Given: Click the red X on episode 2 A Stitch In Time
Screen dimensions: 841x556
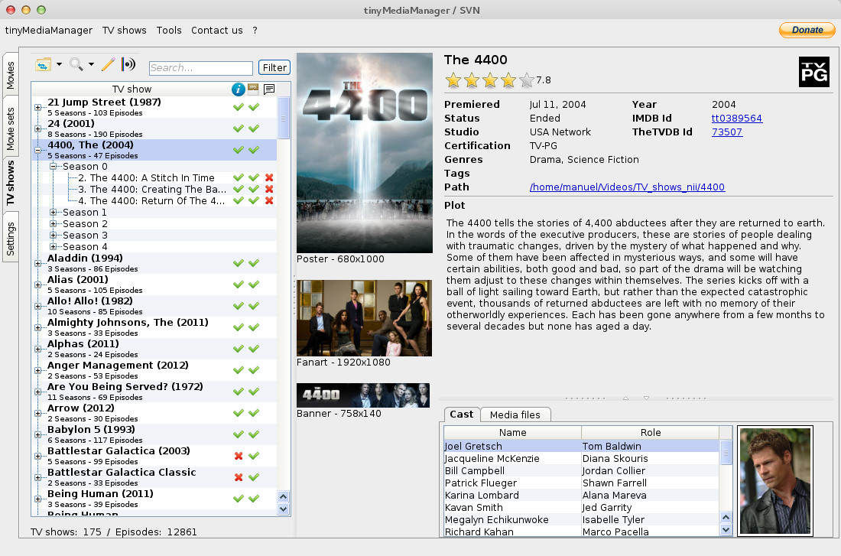Looking at the screenshot, I should tap(269, 177).
